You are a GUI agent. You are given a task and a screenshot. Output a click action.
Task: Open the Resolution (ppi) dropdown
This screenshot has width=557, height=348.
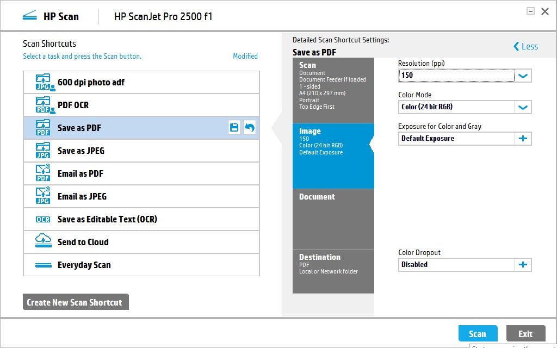(522, 76)
